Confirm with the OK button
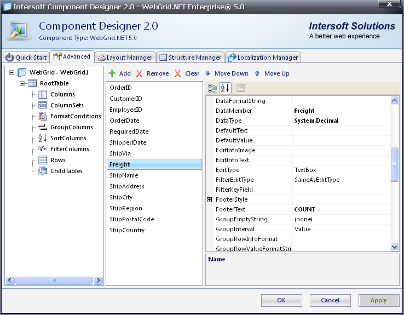The width and height of the screenshot is (404, 315). tap(281, 300)
